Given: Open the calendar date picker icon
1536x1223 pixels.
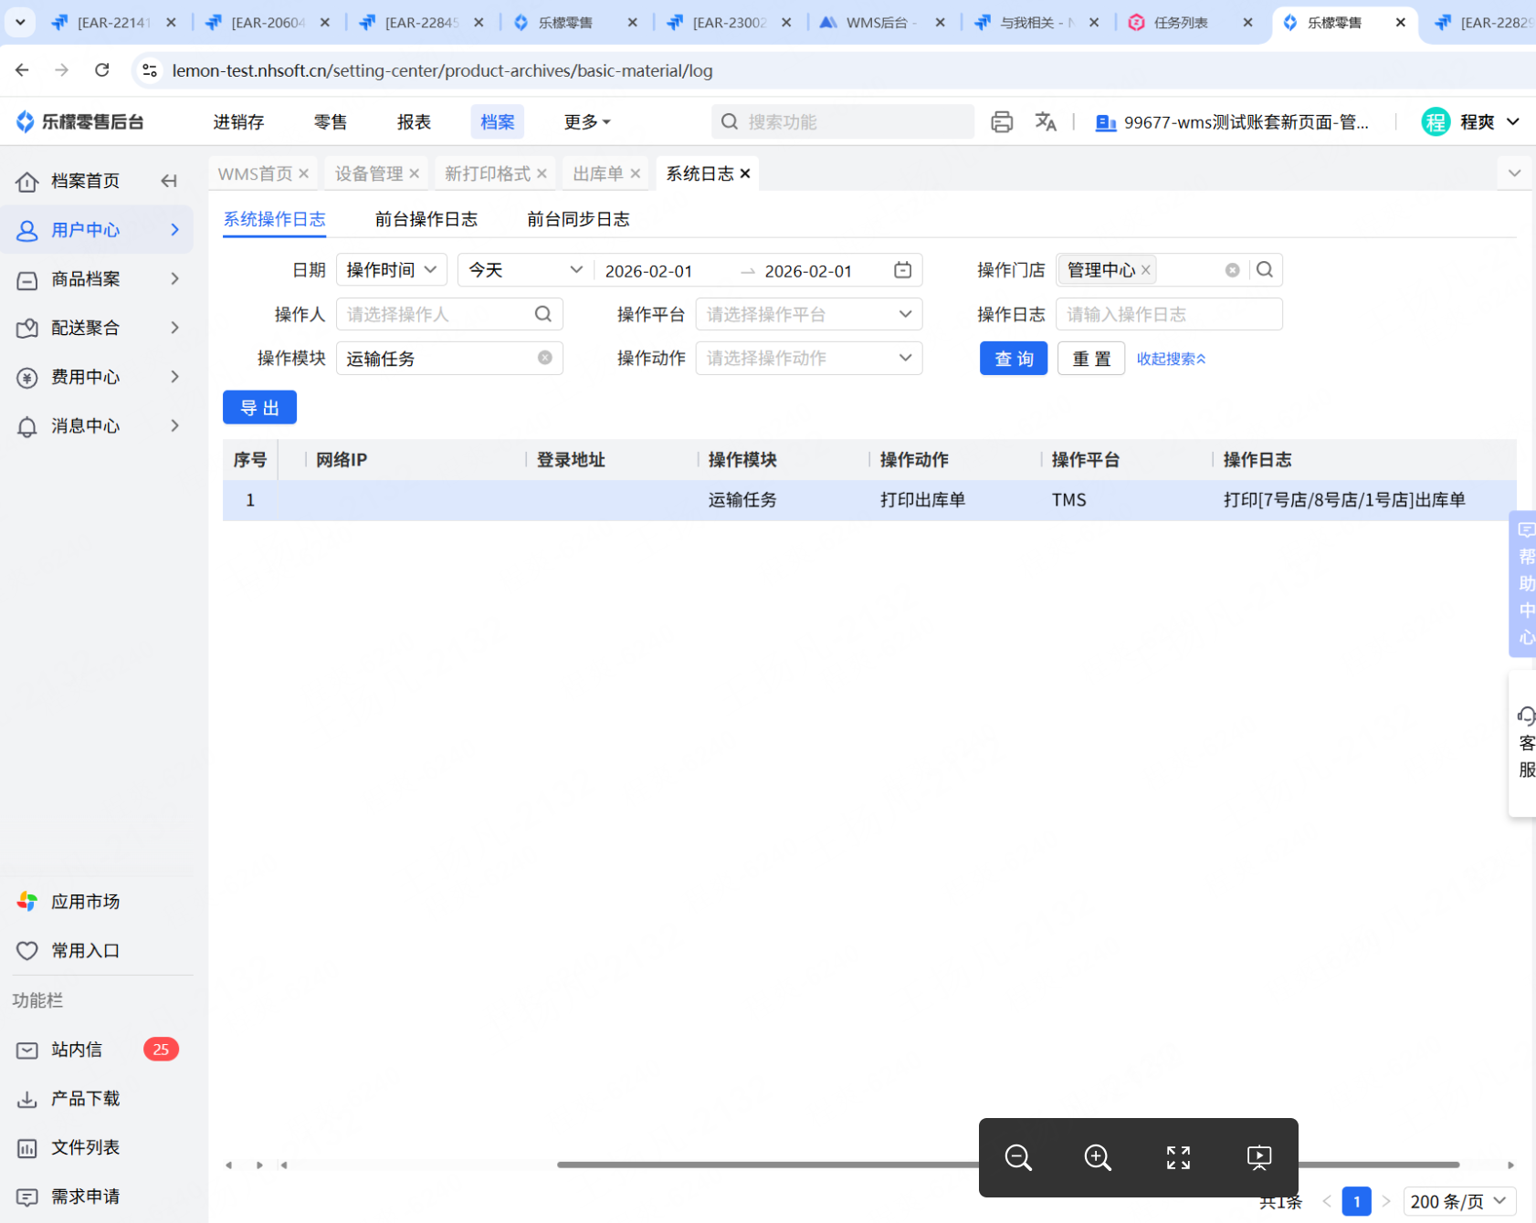Looking at the screenshot, I should tap(902, 270).
